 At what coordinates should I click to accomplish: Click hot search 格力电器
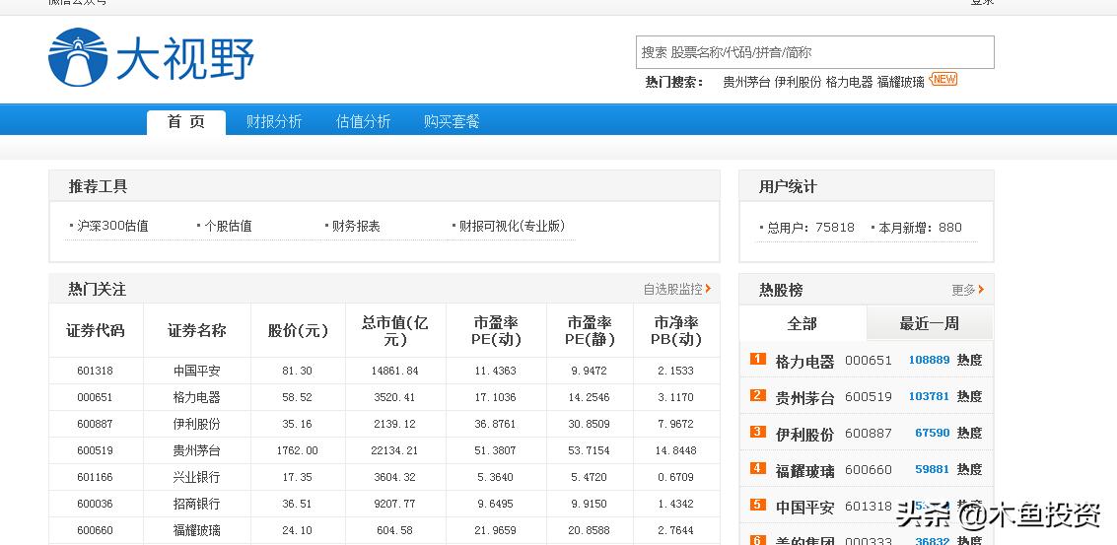pos(849,82)
